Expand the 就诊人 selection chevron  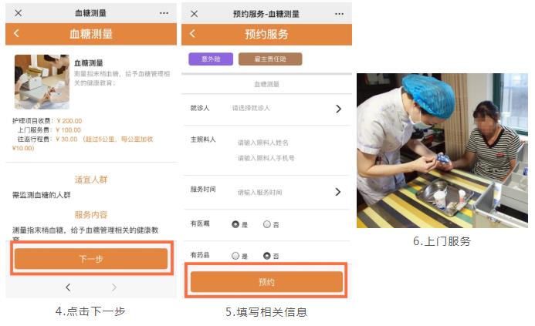click(338, 109)
